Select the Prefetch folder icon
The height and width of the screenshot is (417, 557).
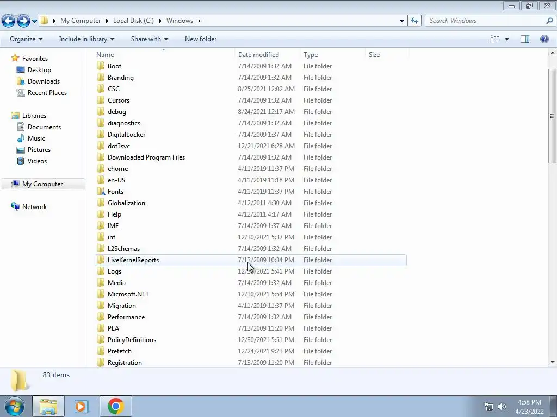[101, 351]
